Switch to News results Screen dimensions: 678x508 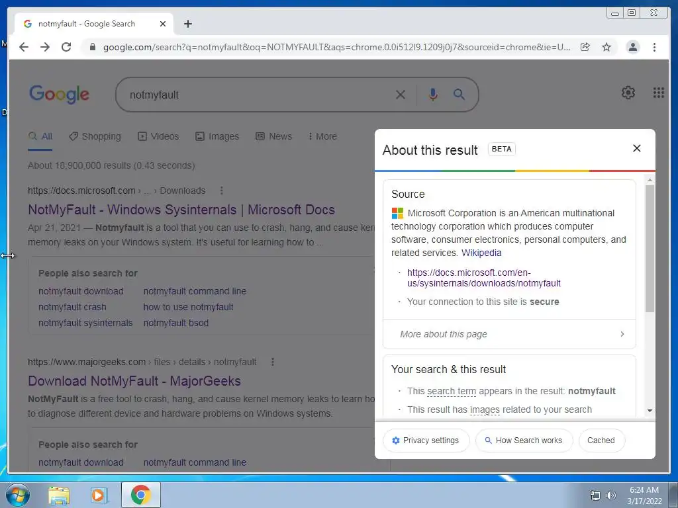click(273, 136)
